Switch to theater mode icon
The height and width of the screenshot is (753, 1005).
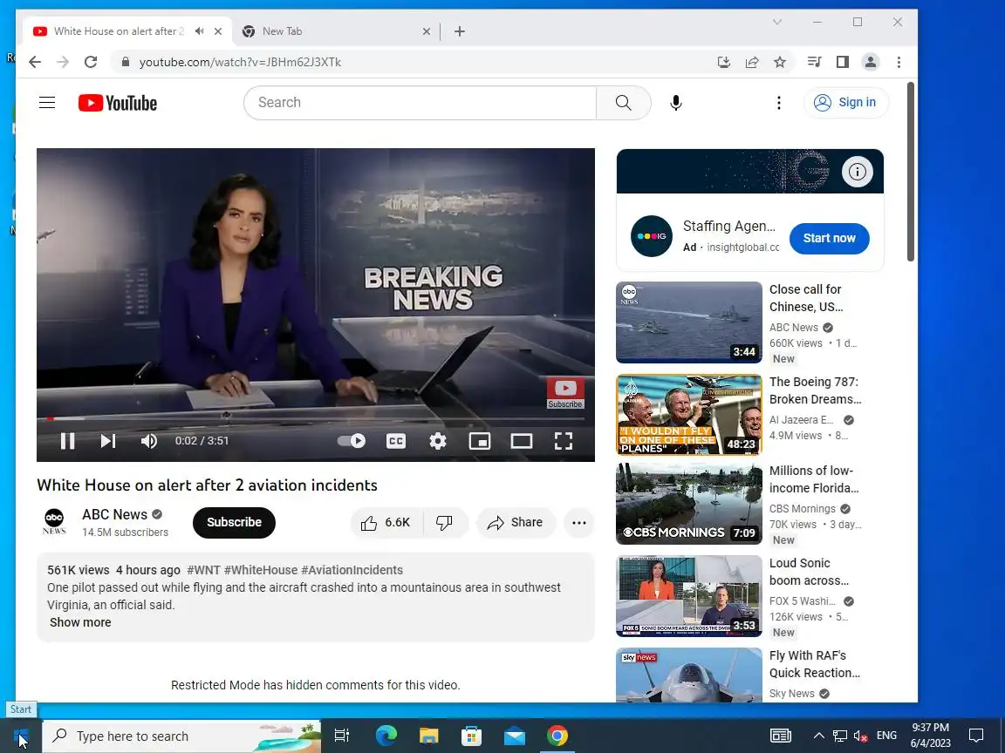click(521, 440)
